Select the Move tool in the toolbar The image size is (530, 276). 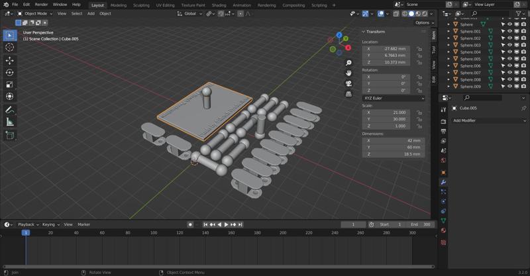click(x=9, y=60)
